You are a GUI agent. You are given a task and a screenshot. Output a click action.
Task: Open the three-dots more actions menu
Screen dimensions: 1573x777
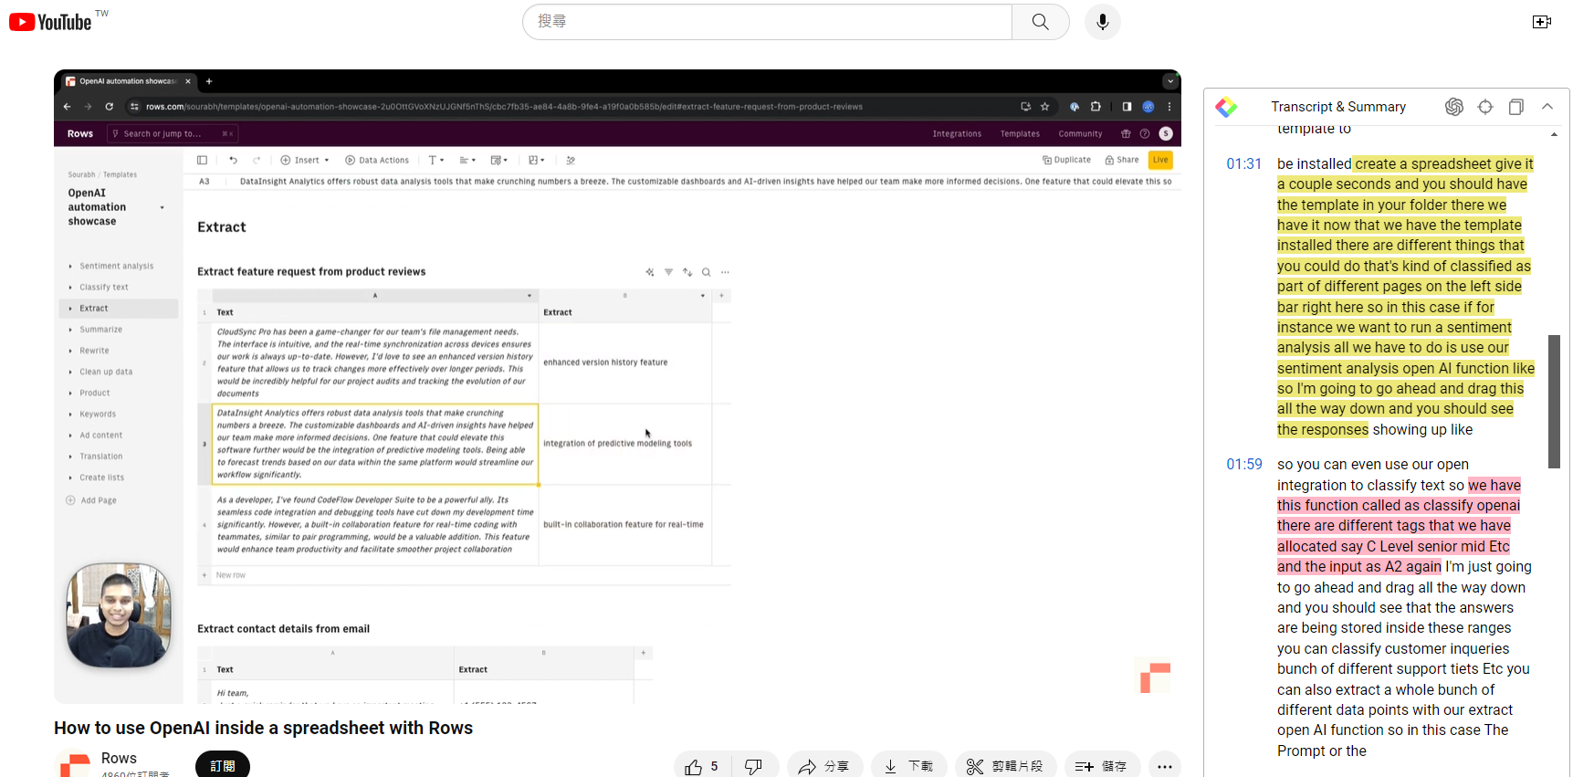[x=1164, y=766]
